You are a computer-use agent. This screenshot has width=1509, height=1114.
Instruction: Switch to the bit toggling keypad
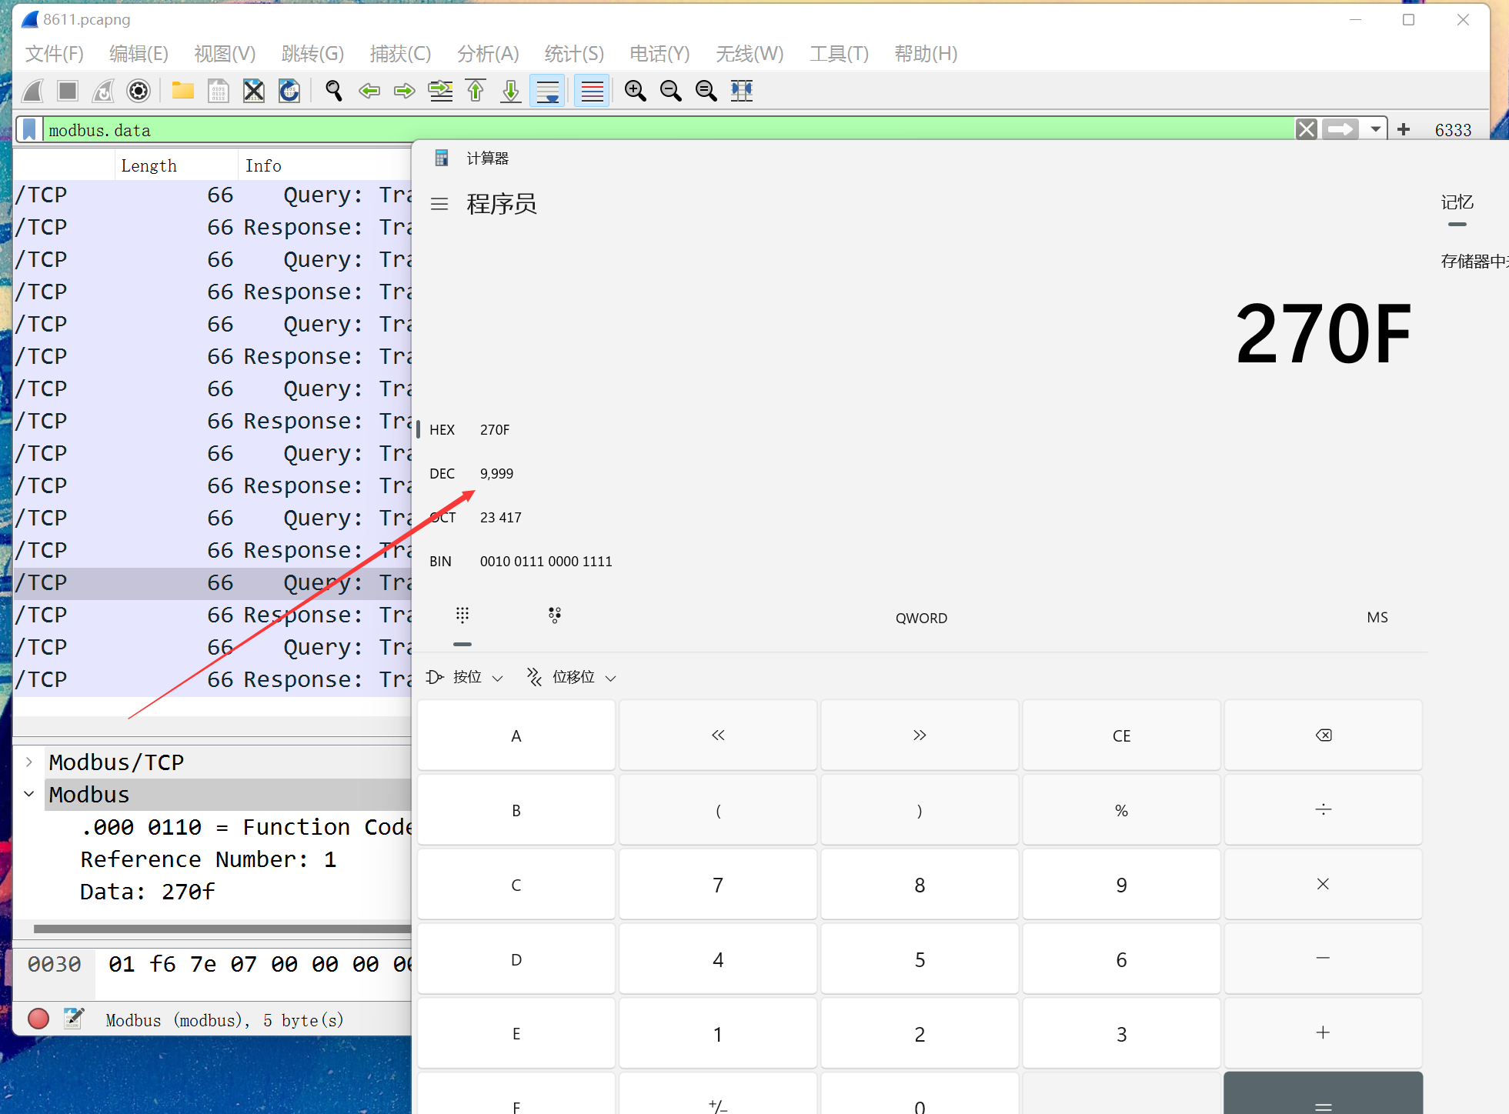click(554, 615)
